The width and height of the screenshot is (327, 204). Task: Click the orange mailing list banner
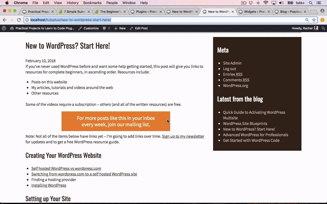click(x=116, y=121)
